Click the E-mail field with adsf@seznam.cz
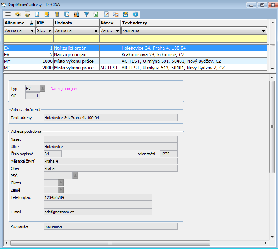 click(98, 212)
